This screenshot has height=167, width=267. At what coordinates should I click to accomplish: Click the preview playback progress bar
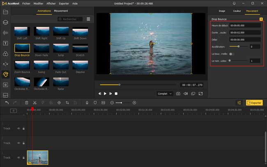[138, 85]
